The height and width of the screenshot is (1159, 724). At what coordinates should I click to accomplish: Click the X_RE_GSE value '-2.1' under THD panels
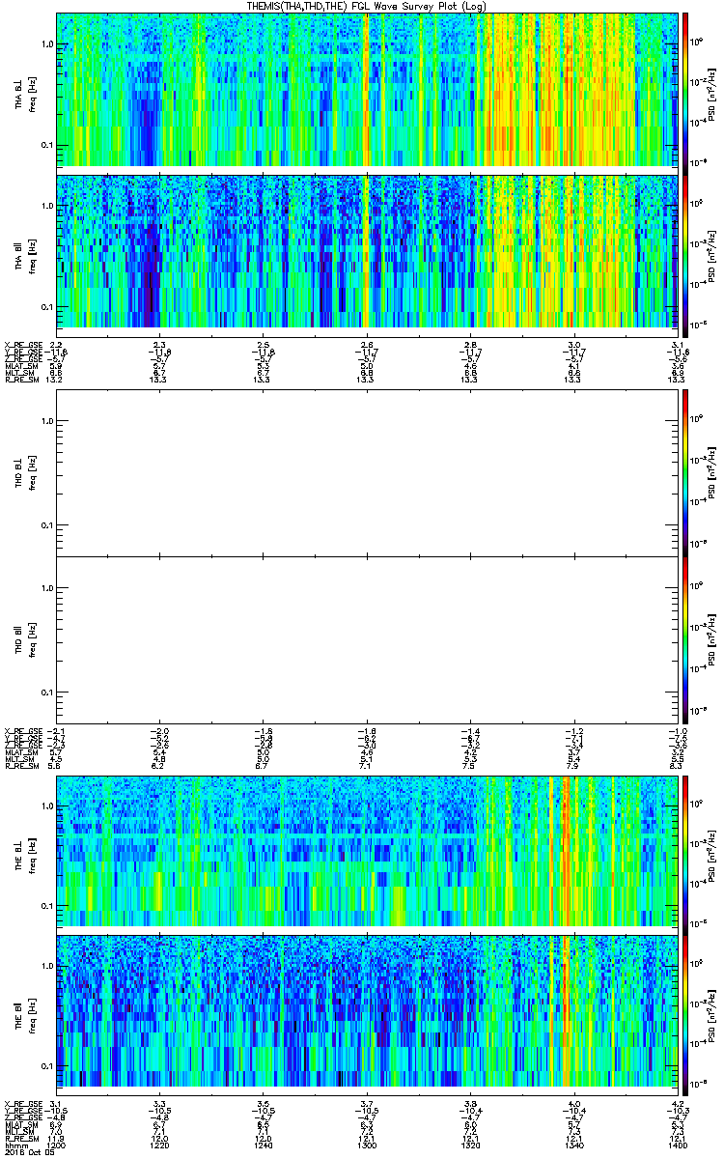tap(56, 730)
